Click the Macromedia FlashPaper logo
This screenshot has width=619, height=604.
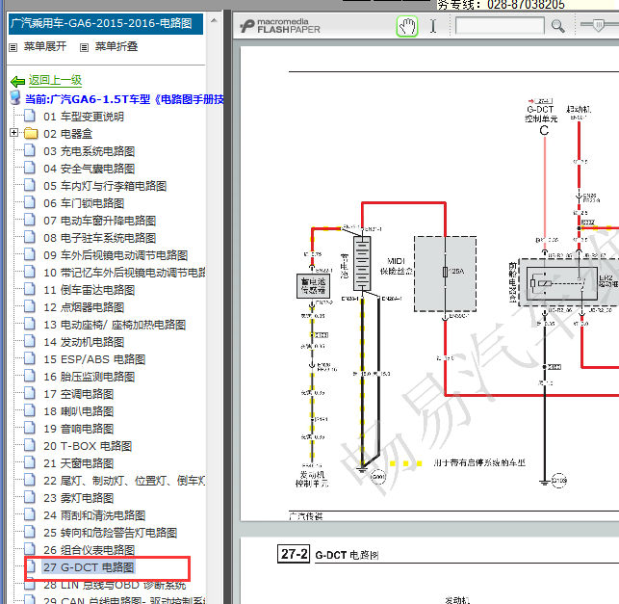(280, 26)
